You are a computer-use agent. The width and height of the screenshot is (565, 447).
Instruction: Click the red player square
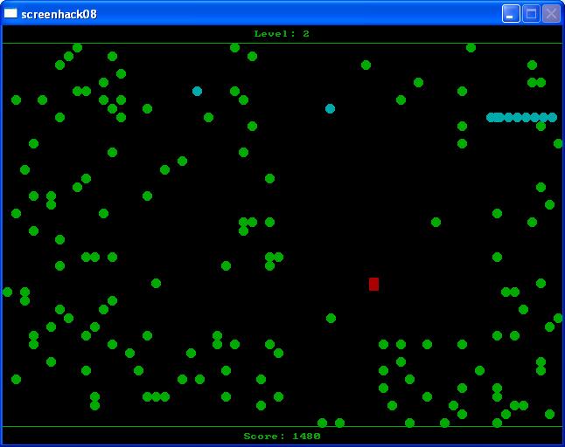tap(373, 284)
